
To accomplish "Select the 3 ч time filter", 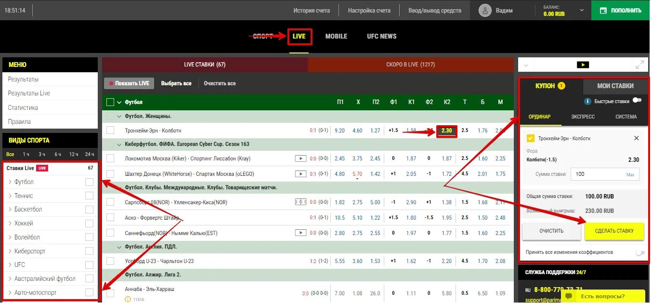I will coord(42,154).
